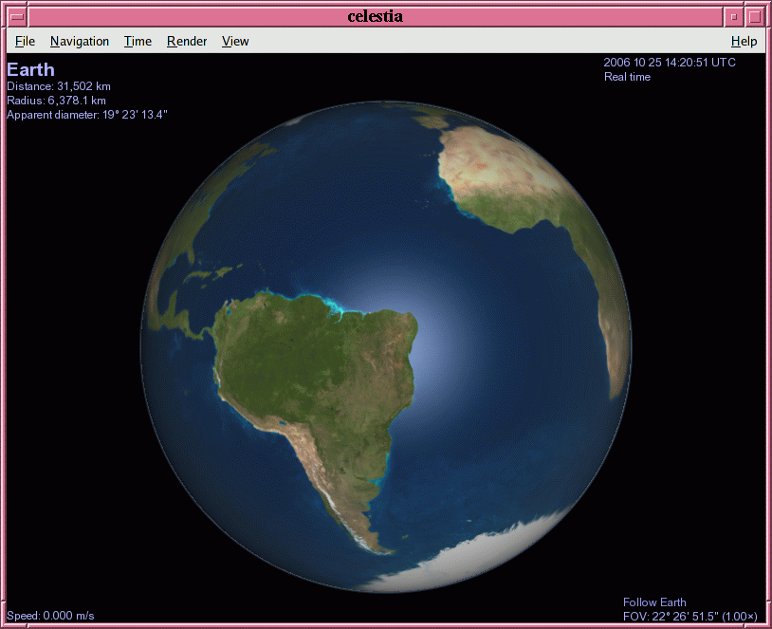Click the Speed readout

pyautogui.click(x=50, y=616)
